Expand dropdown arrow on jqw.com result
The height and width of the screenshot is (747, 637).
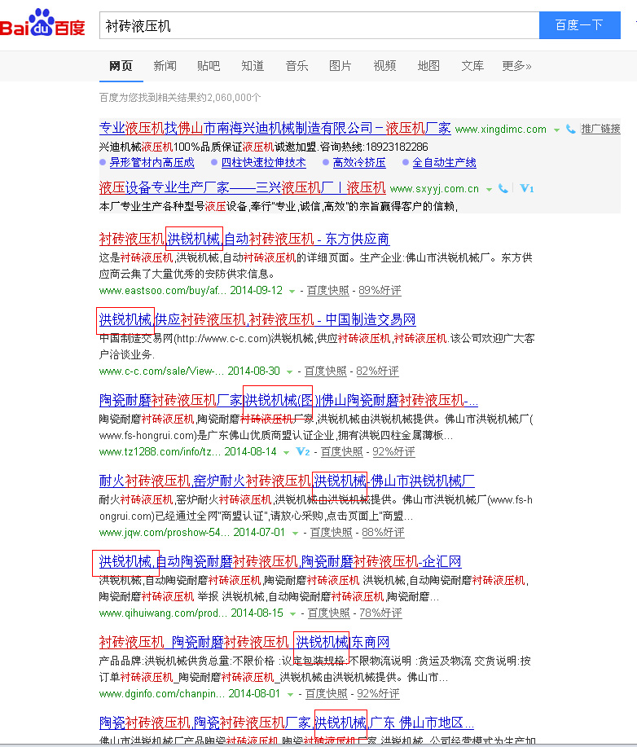pyautogui.click(x=296, y=534)
